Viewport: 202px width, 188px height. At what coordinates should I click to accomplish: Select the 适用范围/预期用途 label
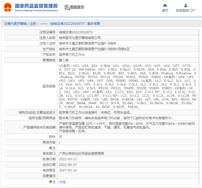point(42,118)
